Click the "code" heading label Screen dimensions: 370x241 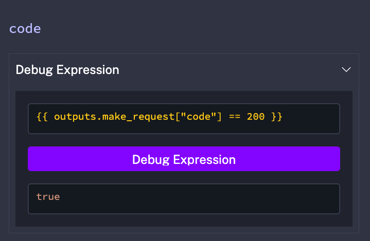[x=25, y=28]
